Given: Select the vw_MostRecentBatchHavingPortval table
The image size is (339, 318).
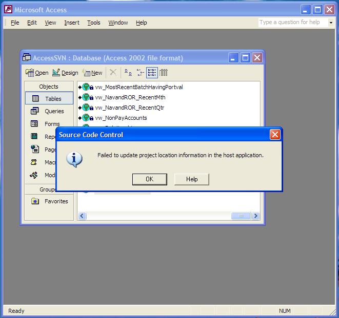Looking at the screenshot, I should point(138,87).
